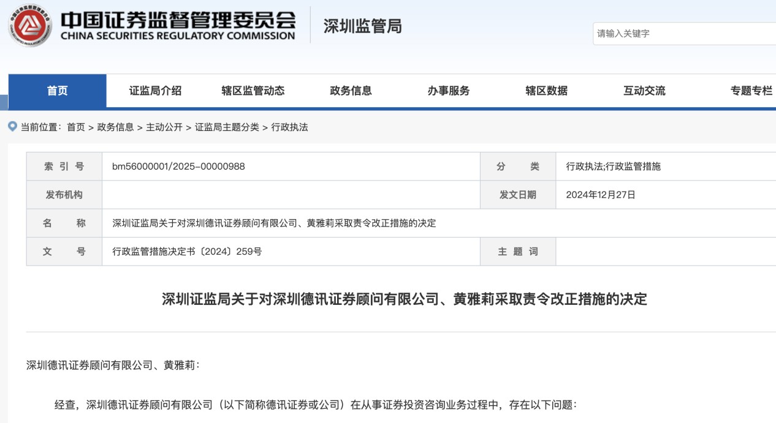
Task: Click the location pin icon before 当前位置
Action: click(x=12, y=127)
